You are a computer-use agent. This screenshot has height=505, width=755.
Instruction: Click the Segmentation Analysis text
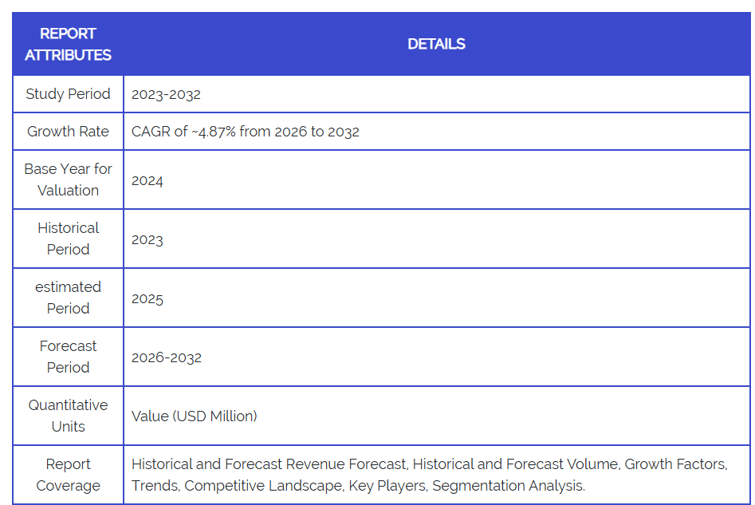pyautogui.click(x=508, y=485)
